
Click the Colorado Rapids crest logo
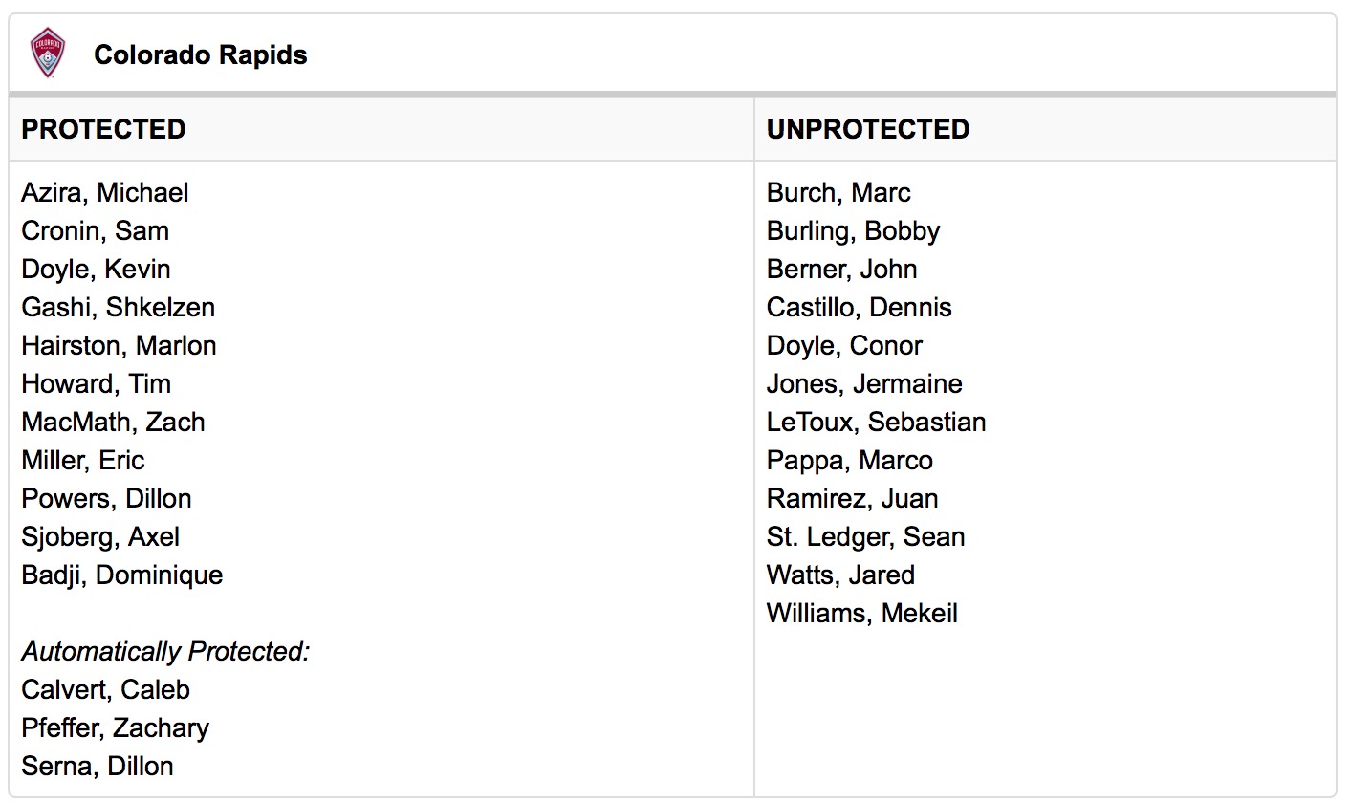(x=47, y=53)
